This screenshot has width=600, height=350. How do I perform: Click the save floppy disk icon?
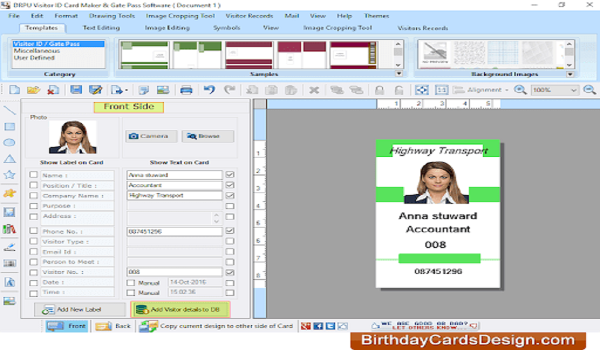tap(76, 90)
